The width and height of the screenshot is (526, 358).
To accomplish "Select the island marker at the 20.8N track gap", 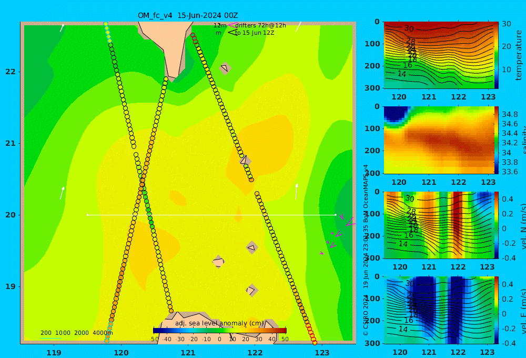I will click(x=245, y=160).
